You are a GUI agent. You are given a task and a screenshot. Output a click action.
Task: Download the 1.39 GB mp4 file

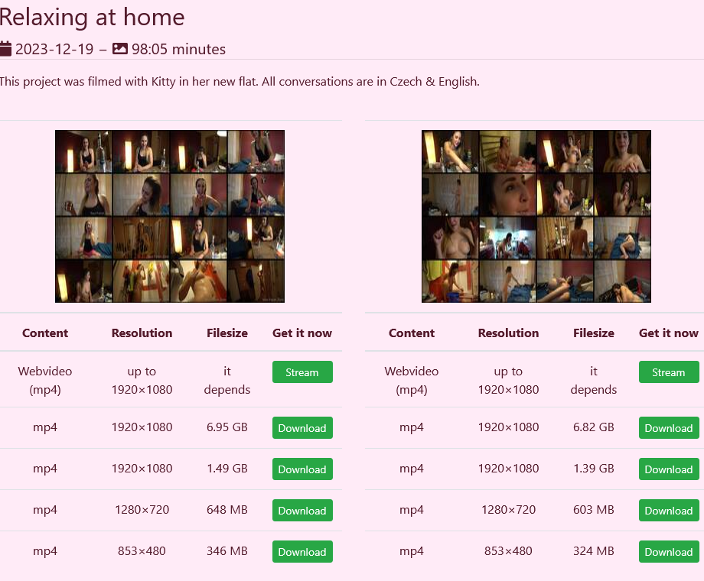click(669, 469)
